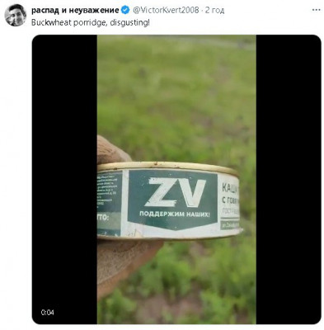This screenshot has height=330, width=324.
Task: Select the tweet text about buckwheat porridge
Action: [91, 22]
